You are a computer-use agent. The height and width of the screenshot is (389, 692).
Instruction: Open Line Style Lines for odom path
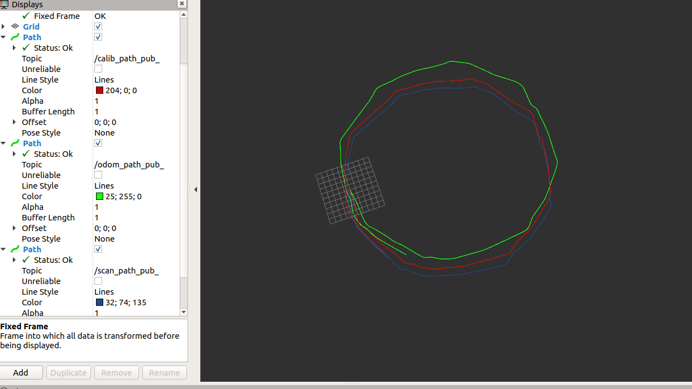pos(104,185)
